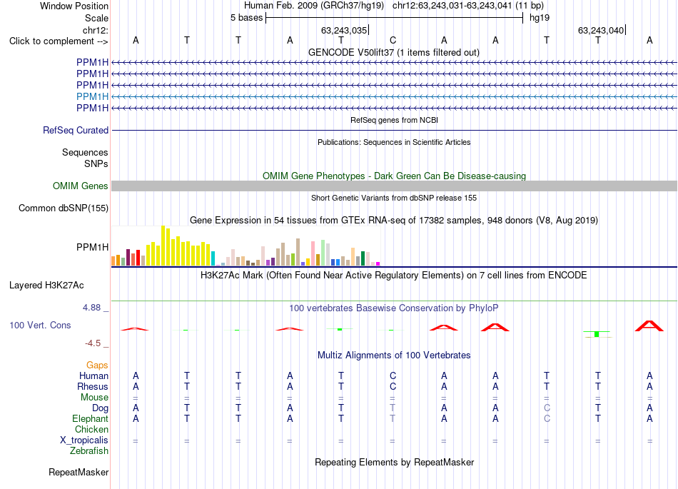Click the tallest yellow bar in GTEx chart

pos(163,245)
